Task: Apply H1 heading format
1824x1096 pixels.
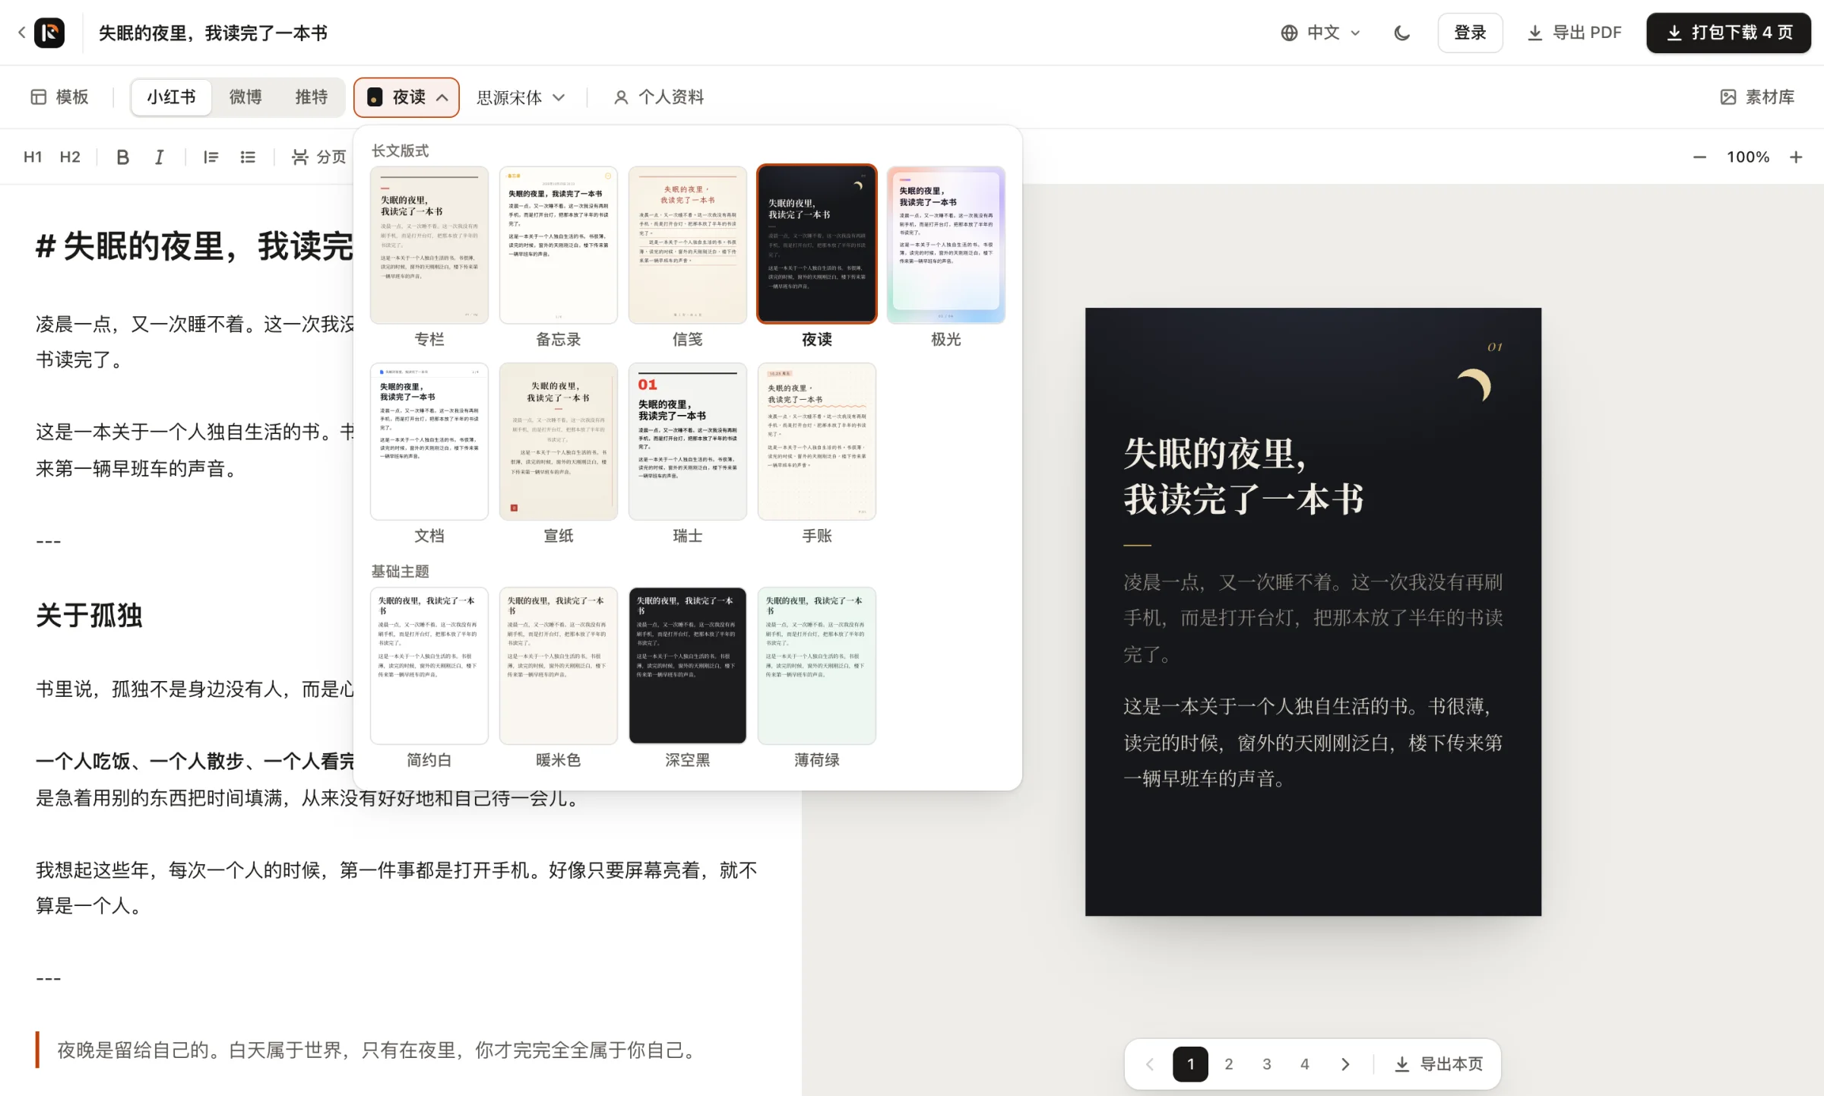Action: click(x=33, y=157)
